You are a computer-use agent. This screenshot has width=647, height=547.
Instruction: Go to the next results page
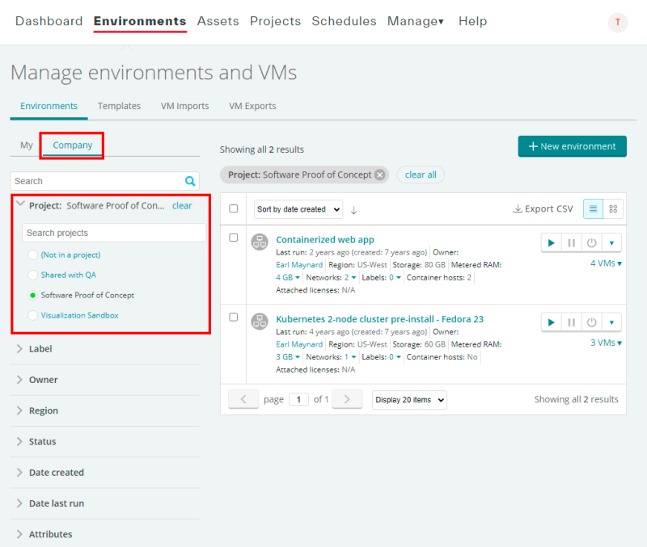coord(347,399)
